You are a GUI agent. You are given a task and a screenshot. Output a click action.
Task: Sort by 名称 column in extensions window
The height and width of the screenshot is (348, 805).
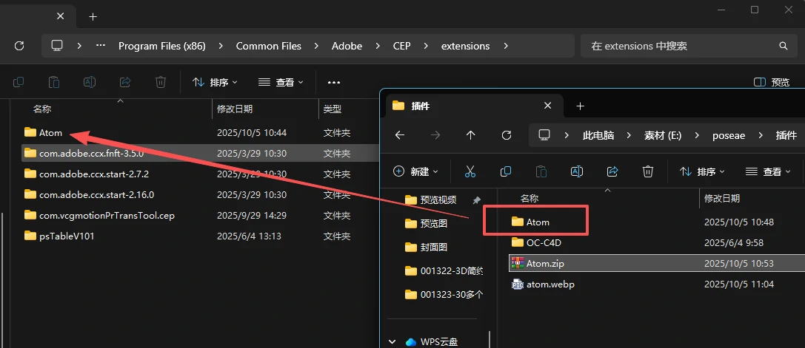tap(42, 109)
